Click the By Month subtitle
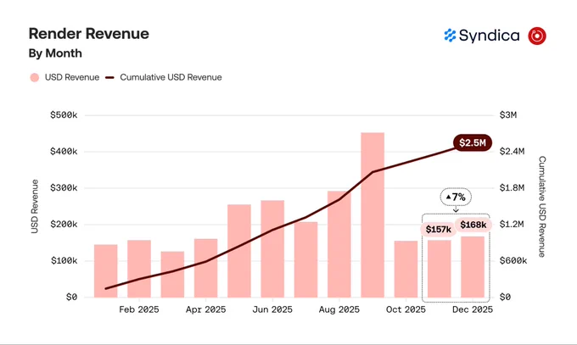Image resolution: width=577 pixels, height=345 pixels. (55, 53)
